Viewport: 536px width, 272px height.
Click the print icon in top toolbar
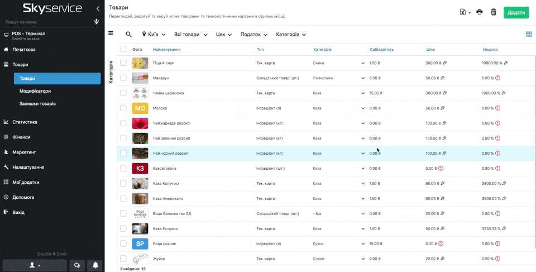(x=479, y=12)
